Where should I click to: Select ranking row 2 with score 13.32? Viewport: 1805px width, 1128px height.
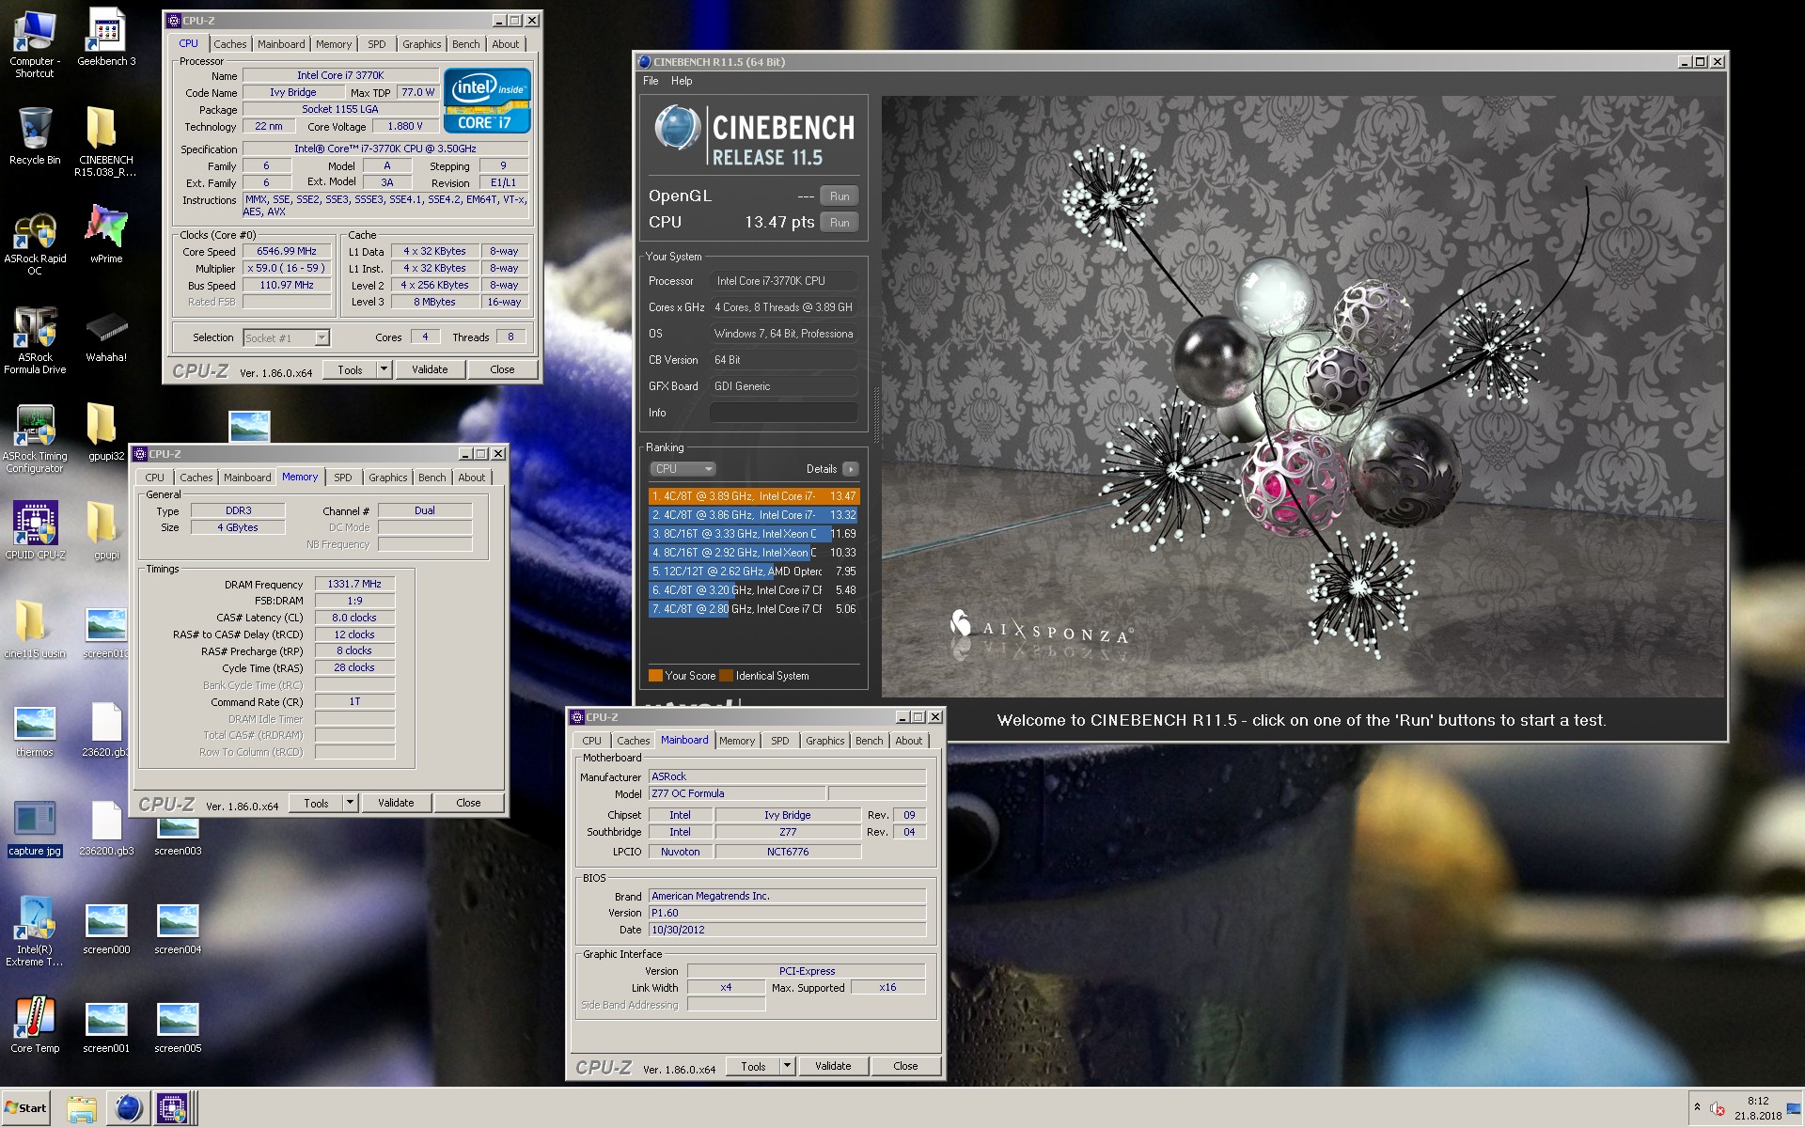pos(754,515)
